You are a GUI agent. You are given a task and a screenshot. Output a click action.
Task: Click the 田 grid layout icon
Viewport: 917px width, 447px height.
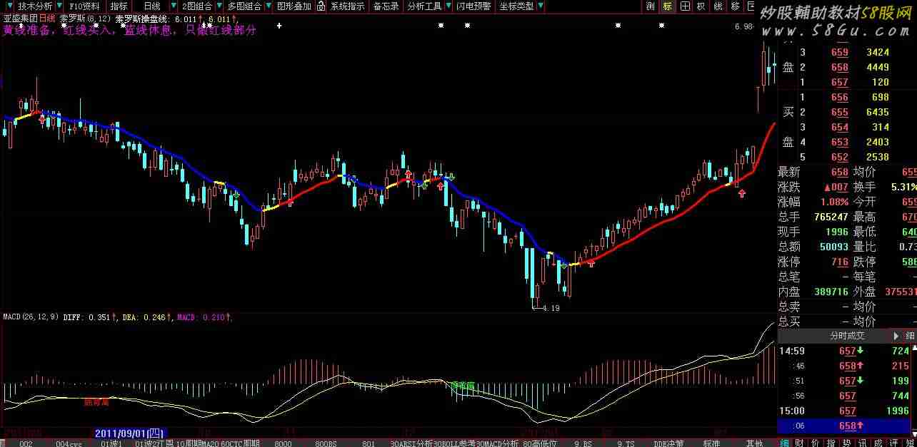(685, 6)
